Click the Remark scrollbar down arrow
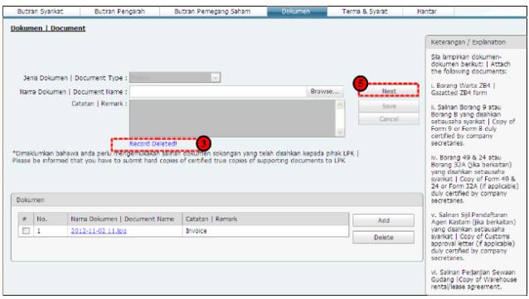Viewport: 529px width, 299px height. 340,133
